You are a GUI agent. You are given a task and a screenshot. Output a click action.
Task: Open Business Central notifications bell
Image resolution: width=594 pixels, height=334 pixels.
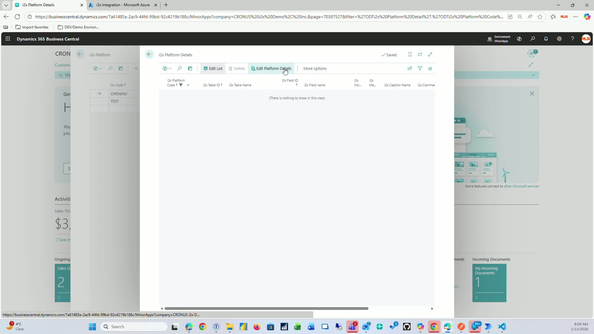coord(546,39)
